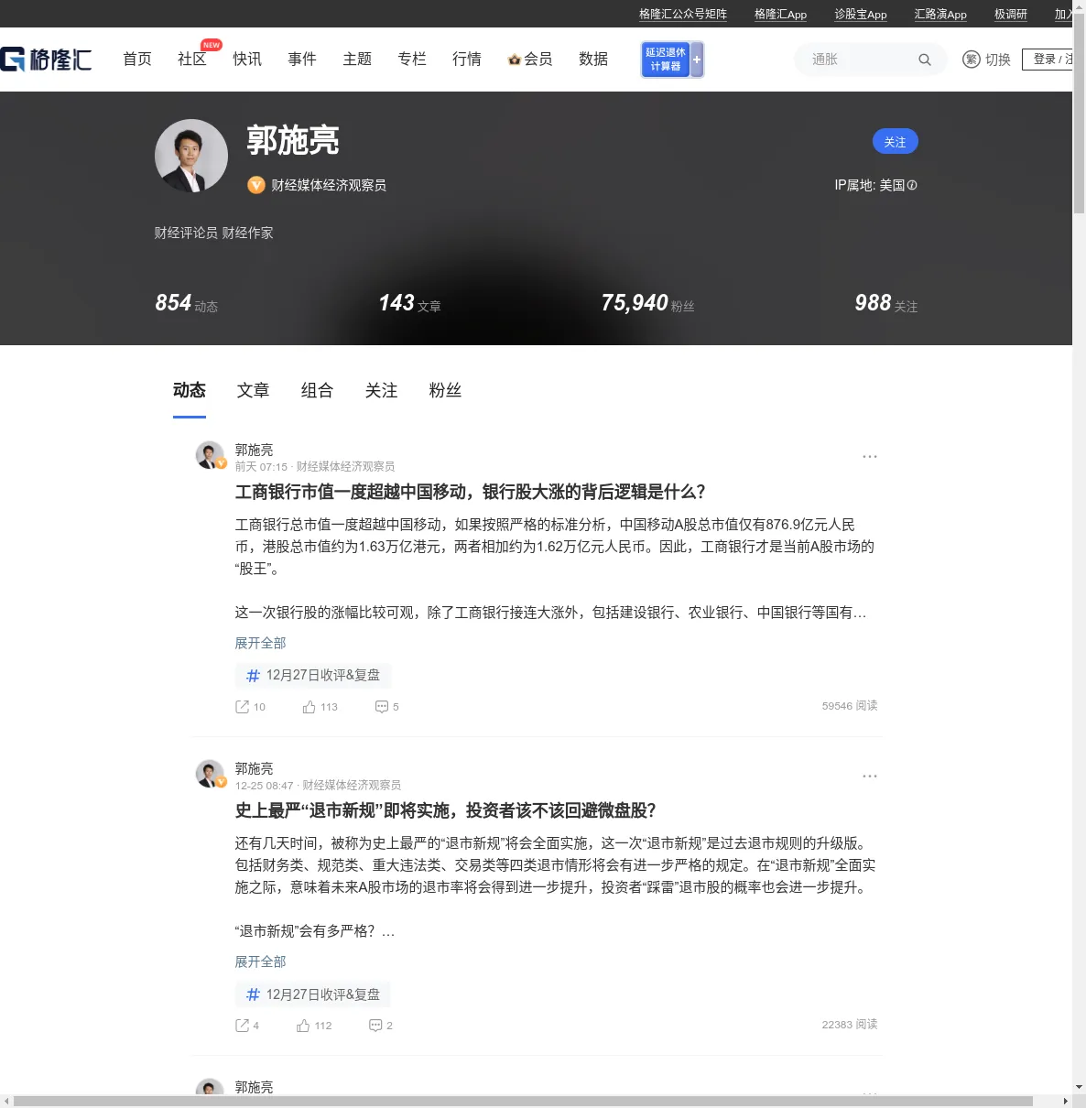Screen dimensions: 1086x1108
Task: Click the hashtag icon in second post's topic tag
Action: (x=254, y=994)
